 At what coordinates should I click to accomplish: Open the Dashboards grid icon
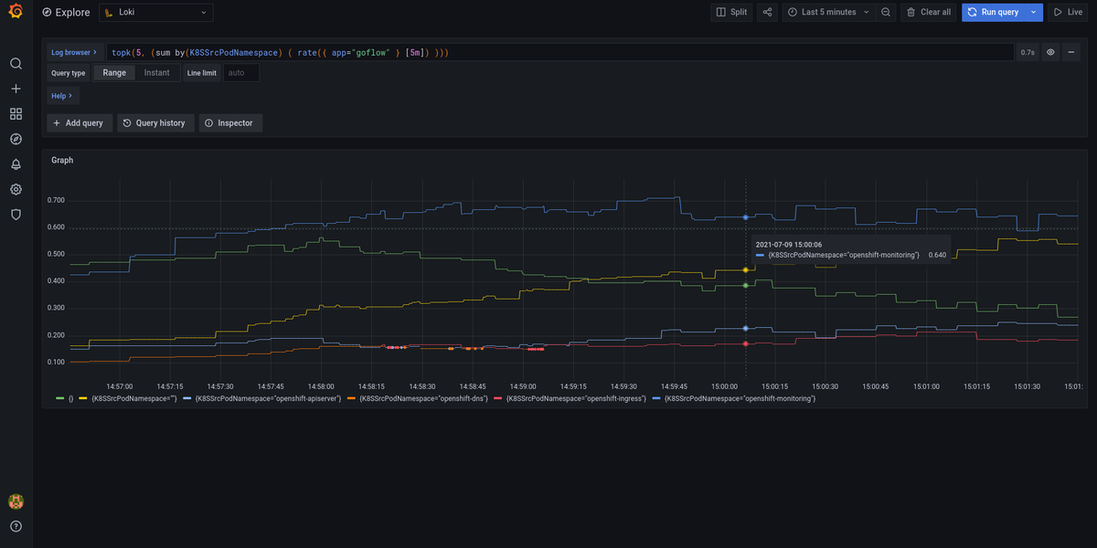15,113
